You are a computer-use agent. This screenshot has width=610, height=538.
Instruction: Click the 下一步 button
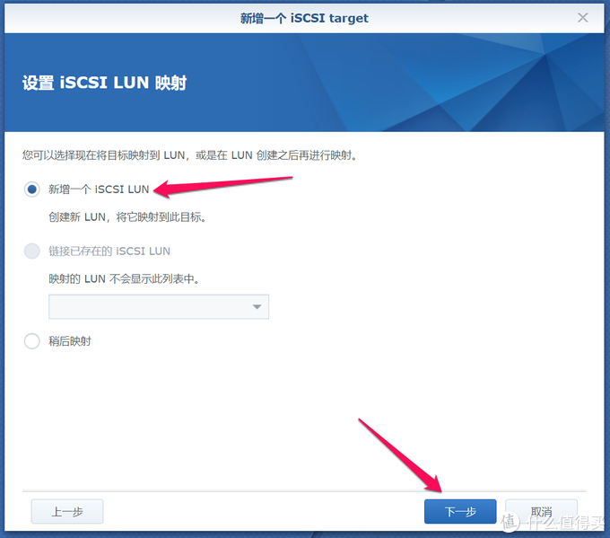pyautogui.click(x=460, y=512)
